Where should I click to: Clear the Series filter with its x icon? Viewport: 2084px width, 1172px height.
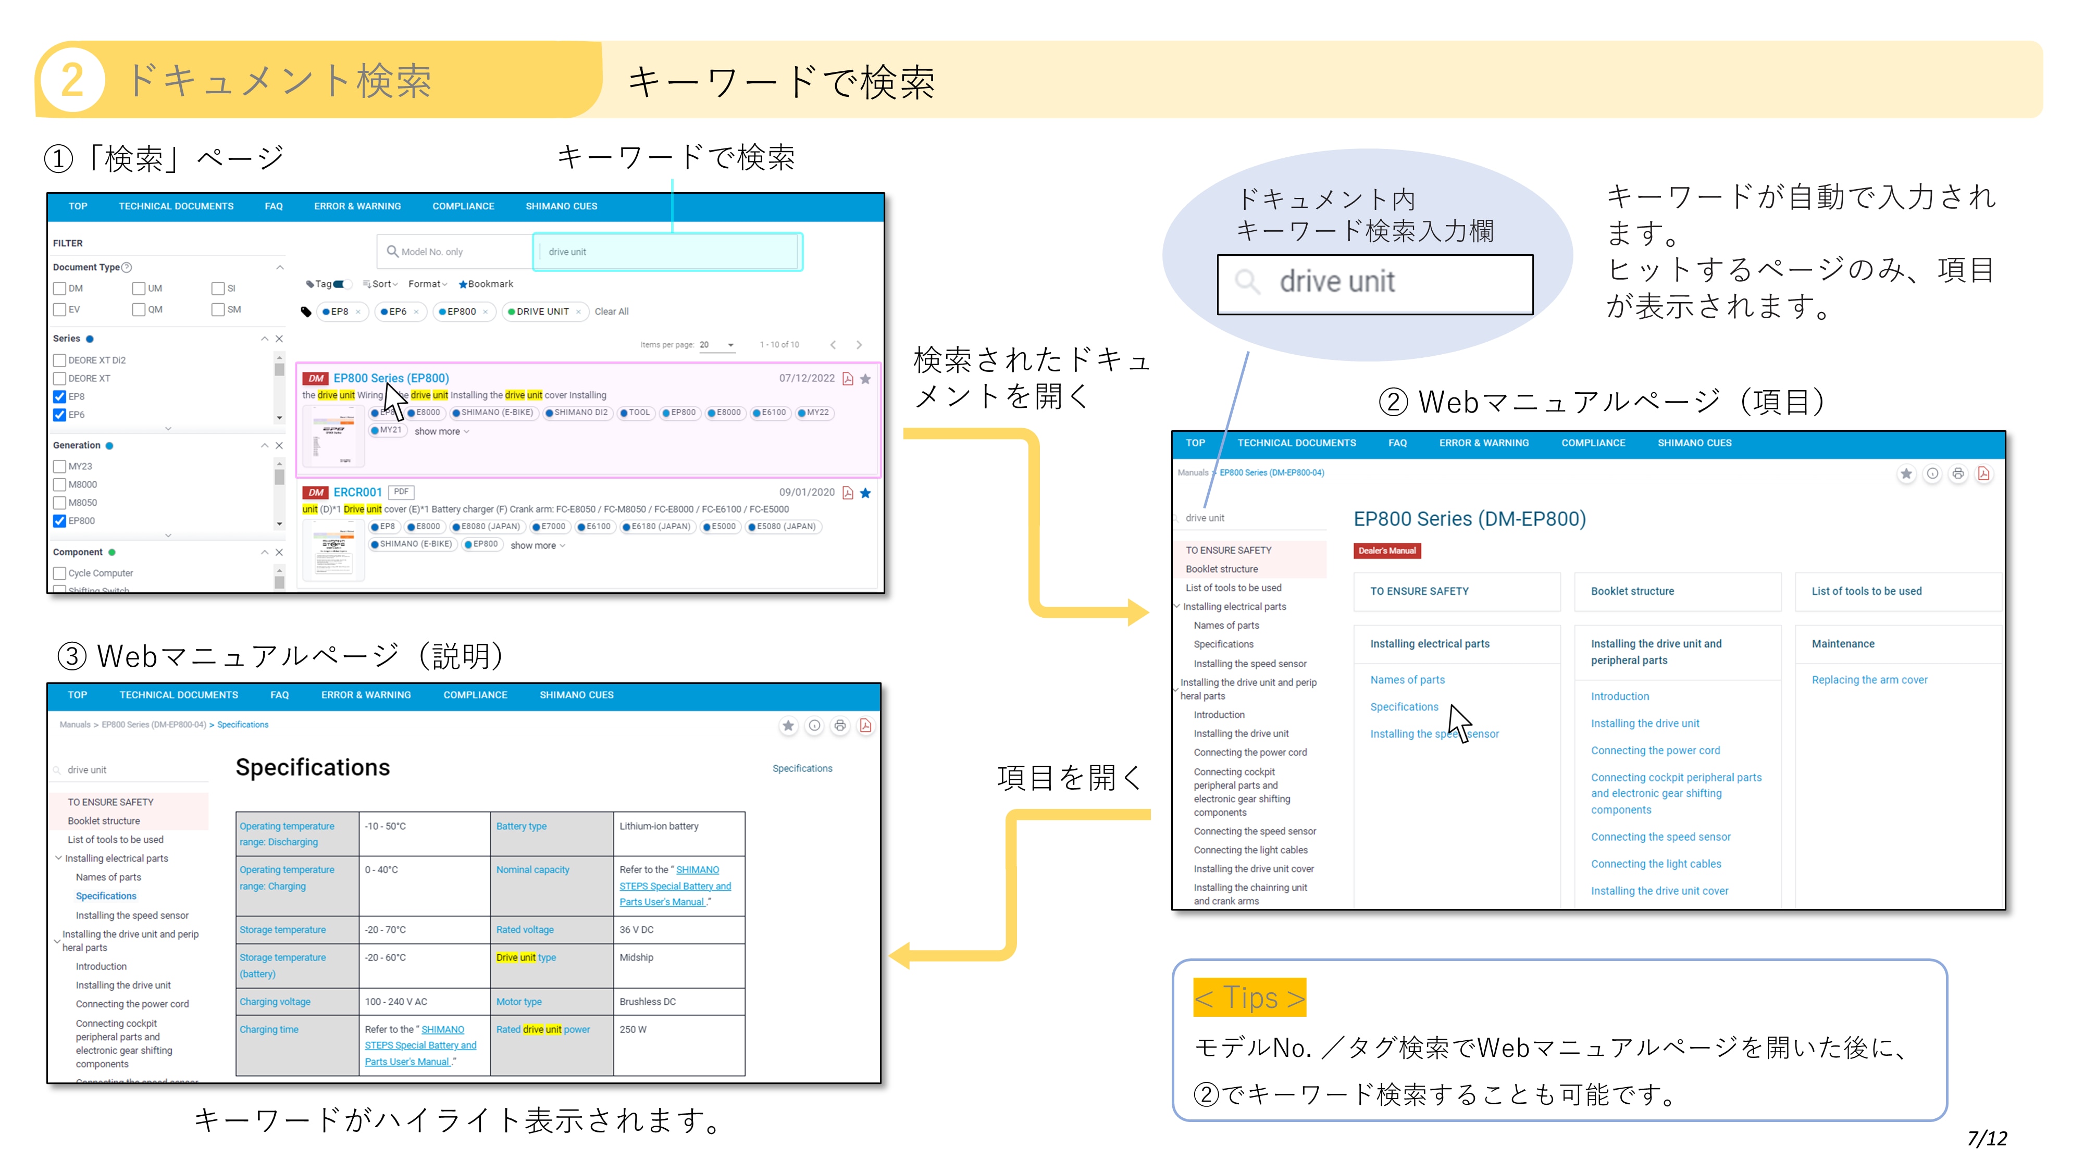279,339
